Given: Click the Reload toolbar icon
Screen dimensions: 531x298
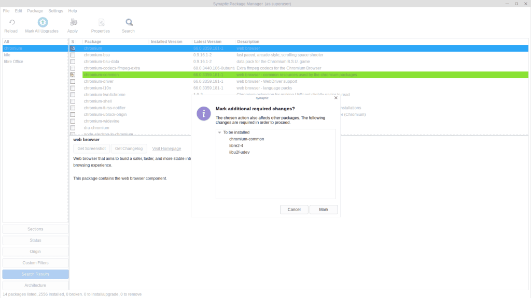Looking at the screenshot, I should point(11,22).
